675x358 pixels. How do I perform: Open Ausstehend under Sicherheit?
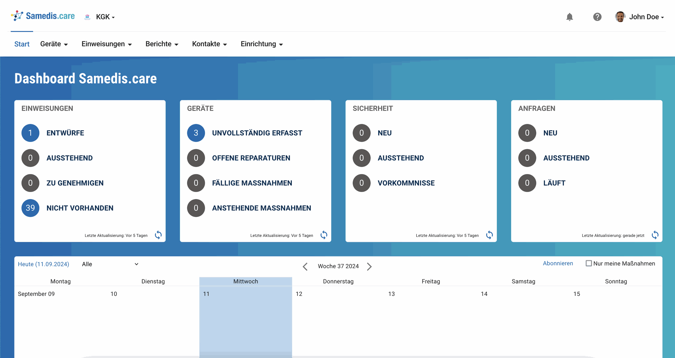pos(401,158)
